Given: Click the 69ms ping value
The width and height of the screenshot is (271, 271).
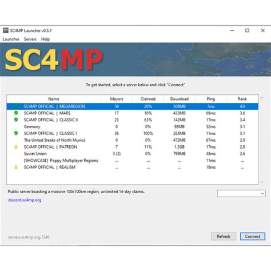Looking at the screenshot, I should coord(211,113).
